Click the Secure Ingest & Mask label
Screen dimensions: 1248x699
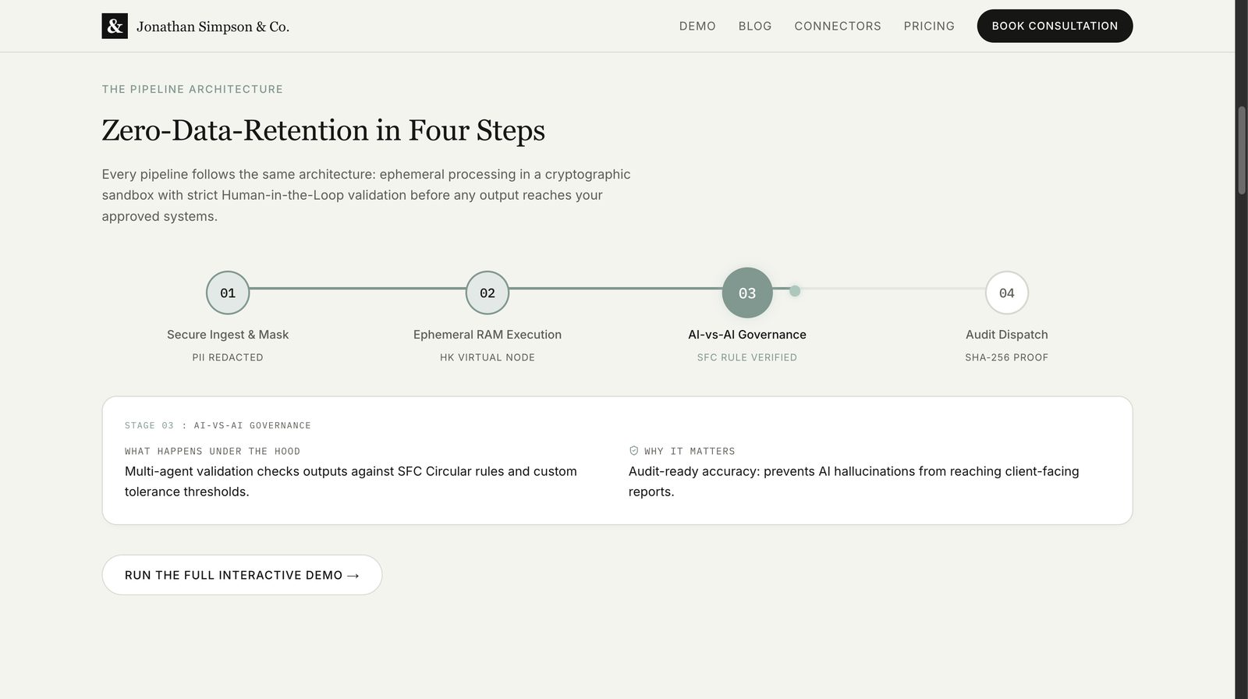tap(228, 335)
